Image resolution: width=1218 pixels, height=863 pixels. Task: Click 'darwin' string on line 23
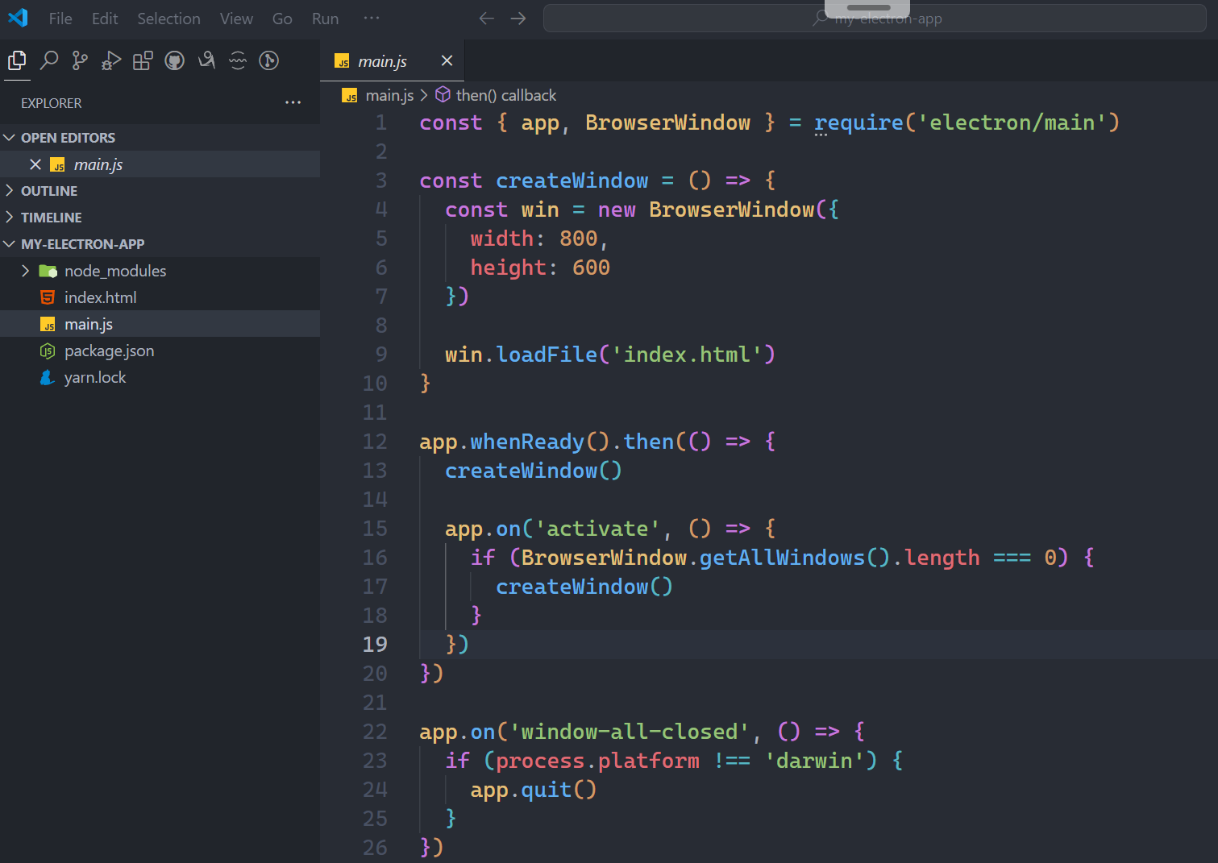click(814, 761)
